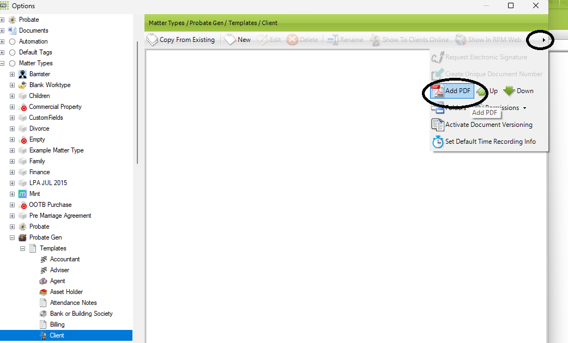Image resolution: width=568 pixels, height=343 pixels.
Task: Select the CustomFields matter type
Action: [46, 118]
